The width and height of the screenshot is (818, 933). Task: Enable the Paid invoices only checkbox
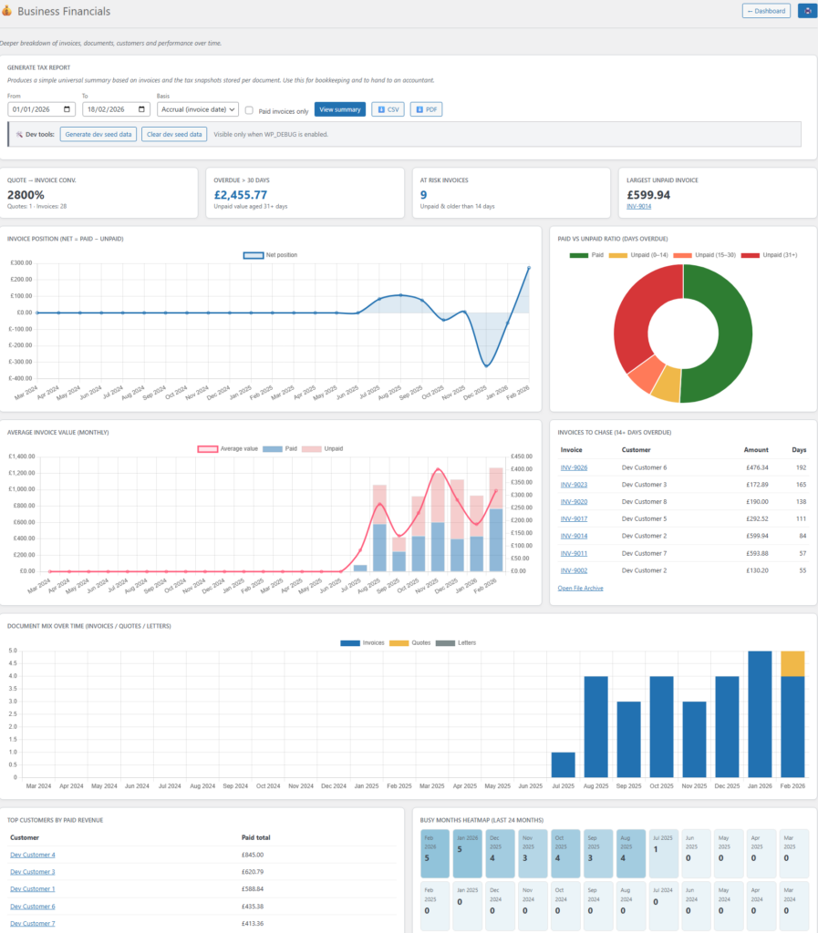point(249,110)
